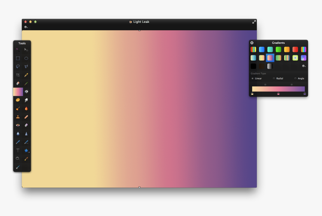Viewport: 322px width, 216px height.
Task: Open the gear menu in the Gradients panel
Action: click(303, 66)
